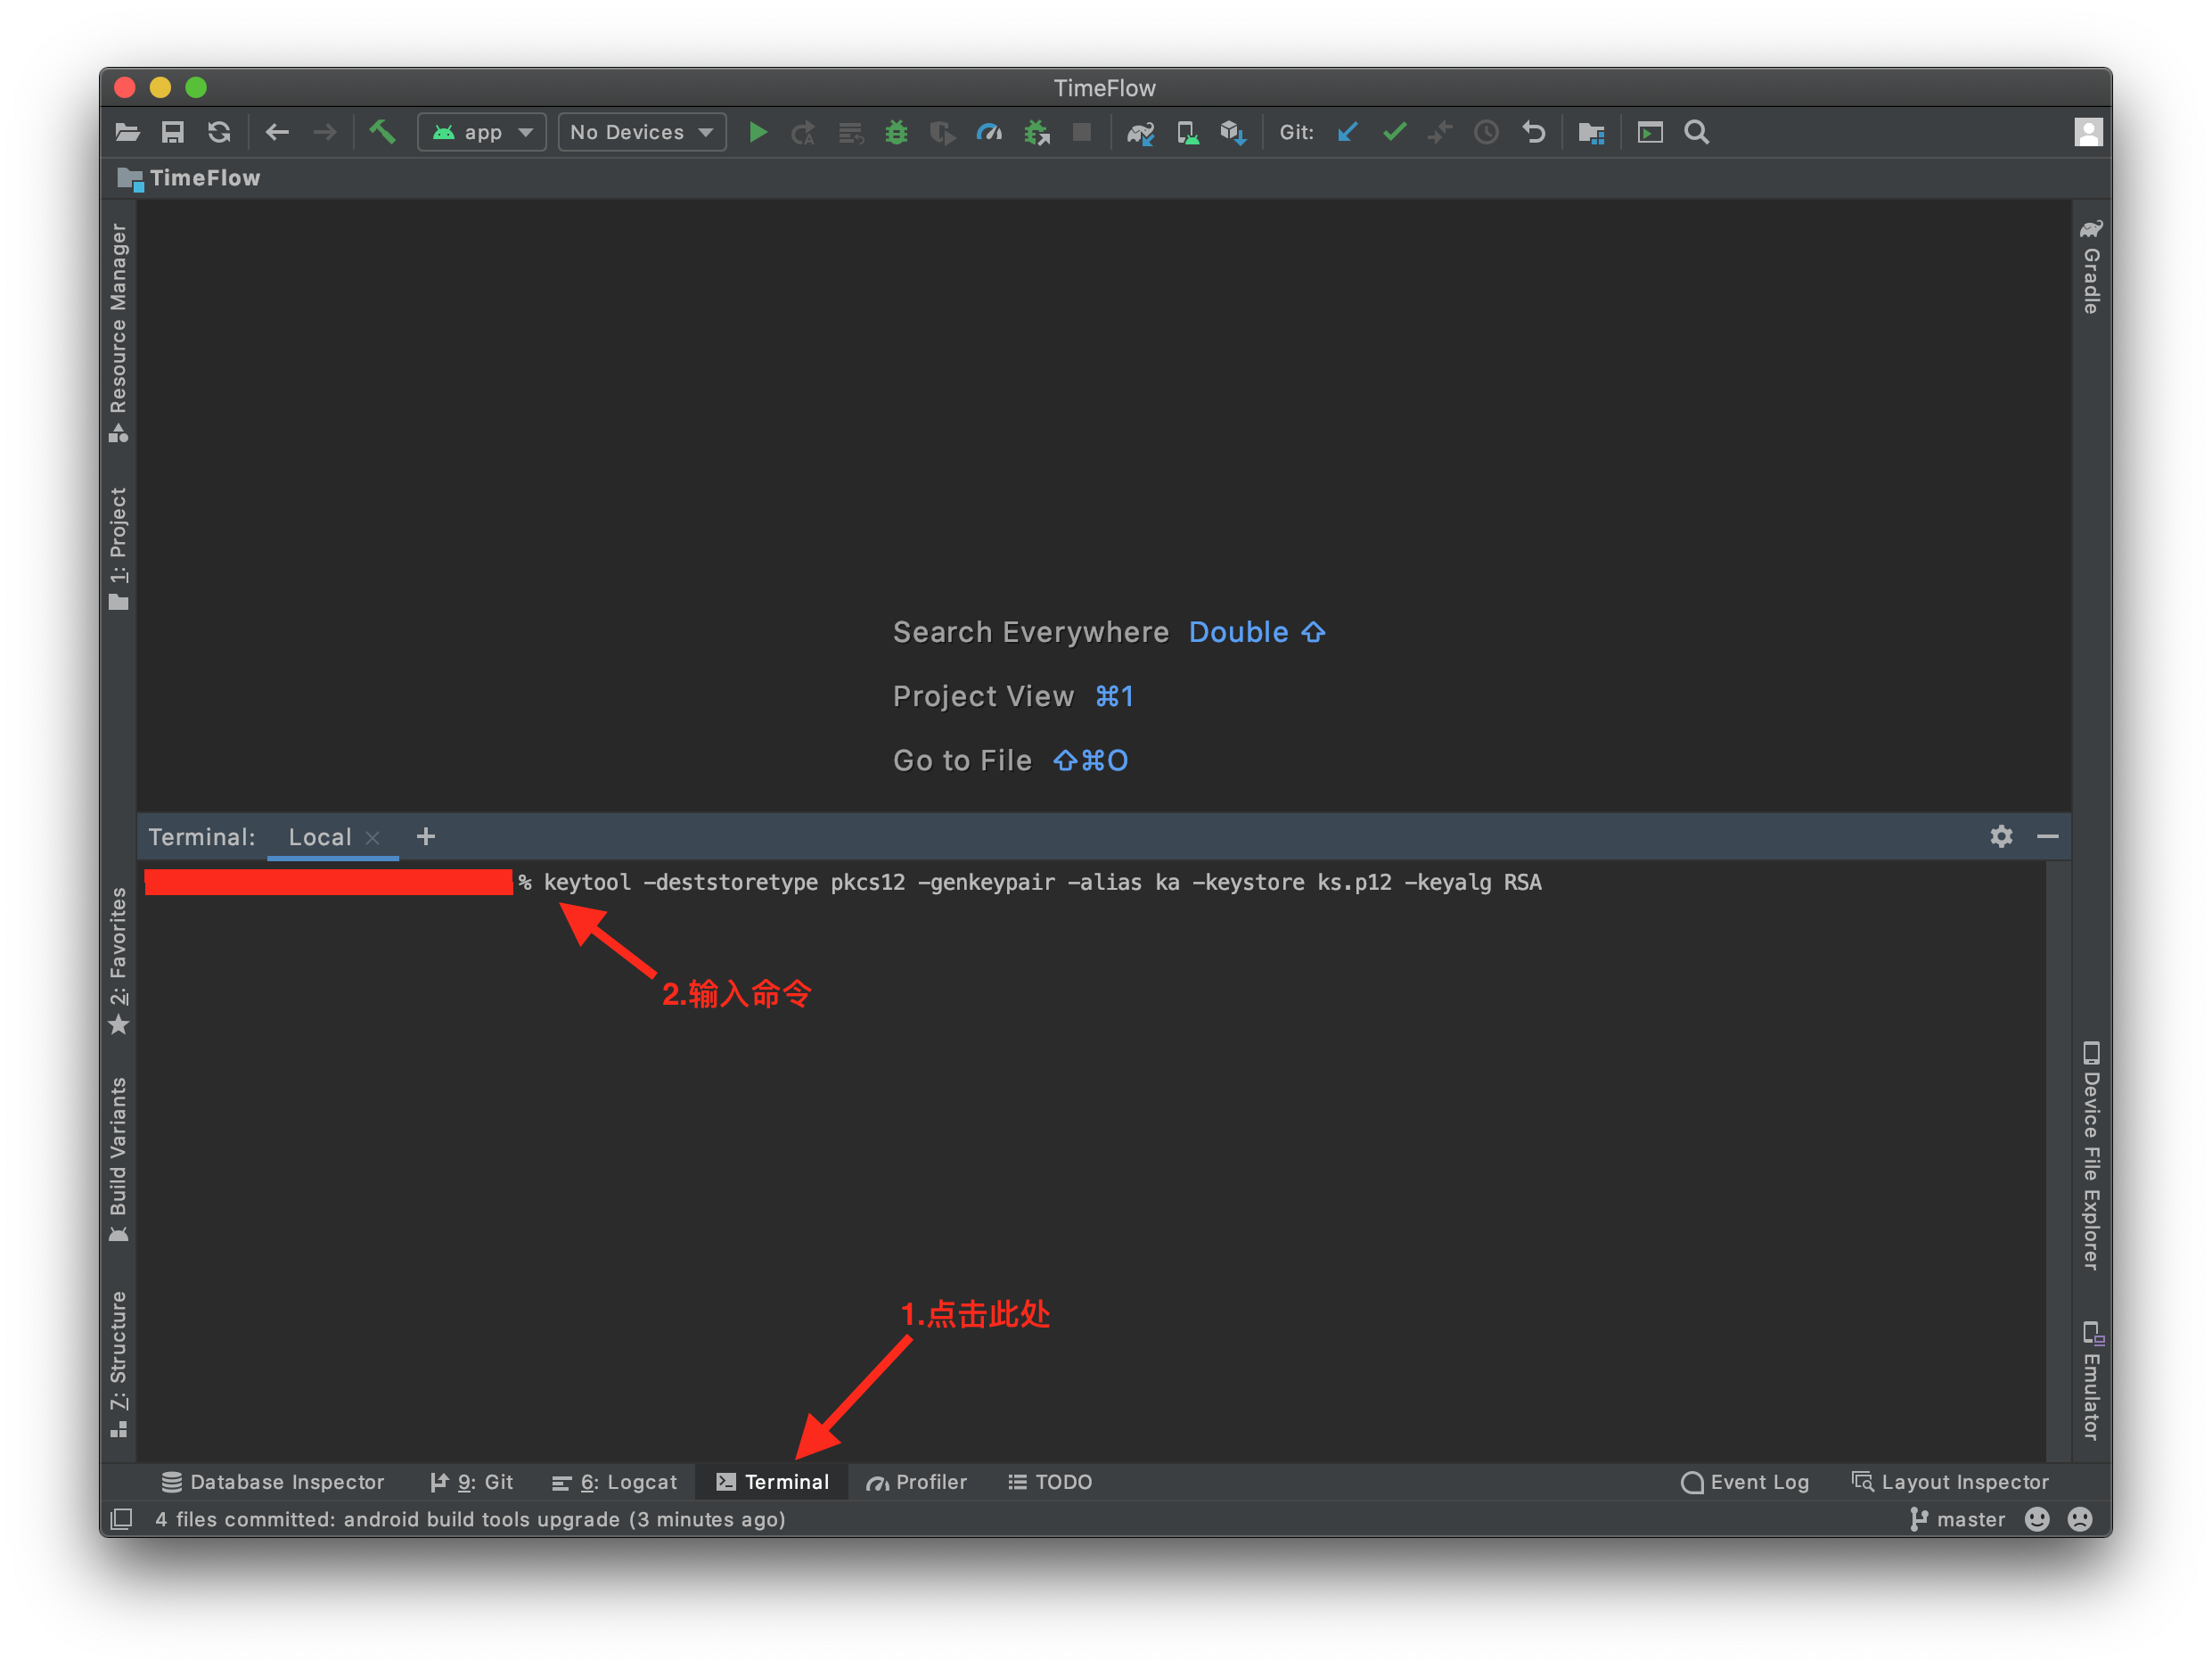Sync project with Gradle files icon

[x=1140, y=132]
